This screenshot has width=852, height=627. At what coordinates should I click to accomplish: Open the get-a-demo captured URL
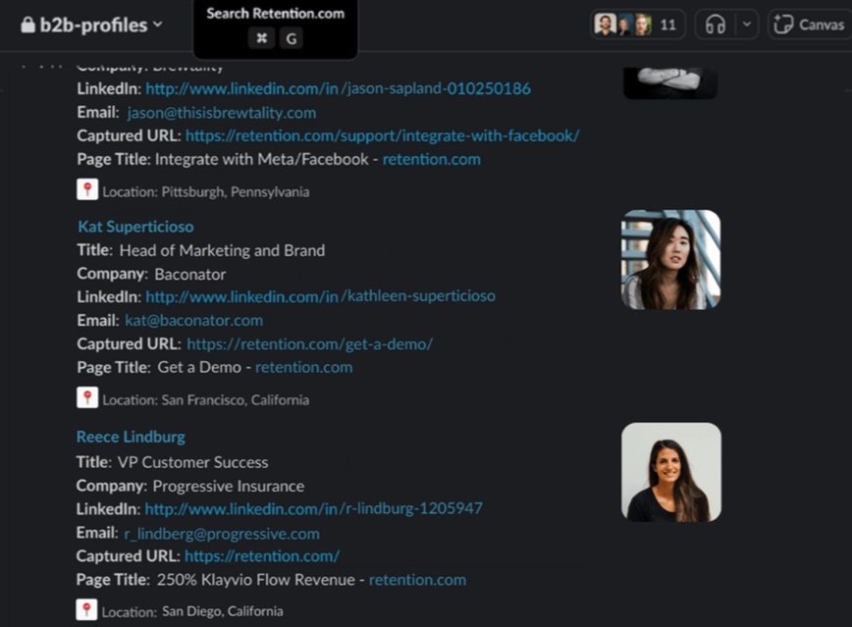tap(310, 344)
